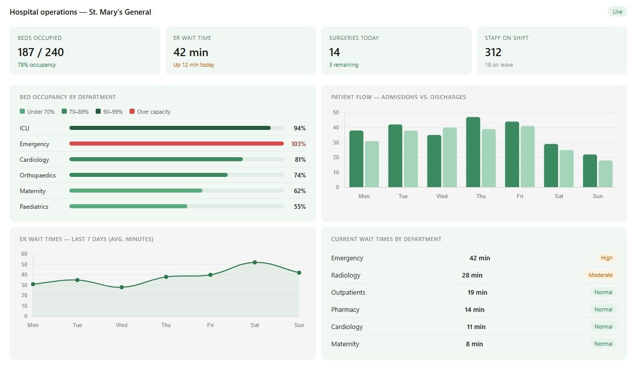This screenshot has height=369, width=636.
Task: Click the 74% occupancy value
Action: pyautogui.click(x=300, y=175)
